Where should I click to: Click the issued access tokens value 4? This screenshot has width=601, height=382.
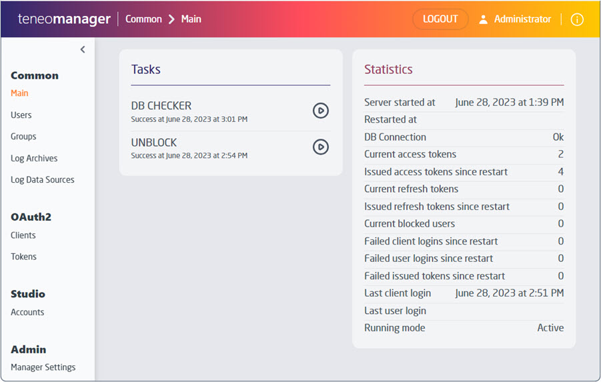pos(561,171)
